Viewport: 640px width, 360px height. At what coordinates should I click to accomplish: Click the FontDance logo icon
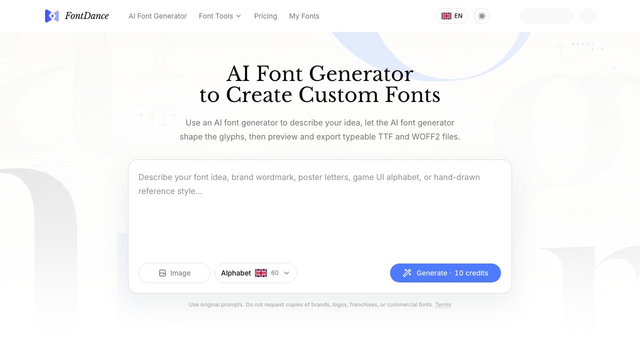pyautogui.click(x=52, y=16)
